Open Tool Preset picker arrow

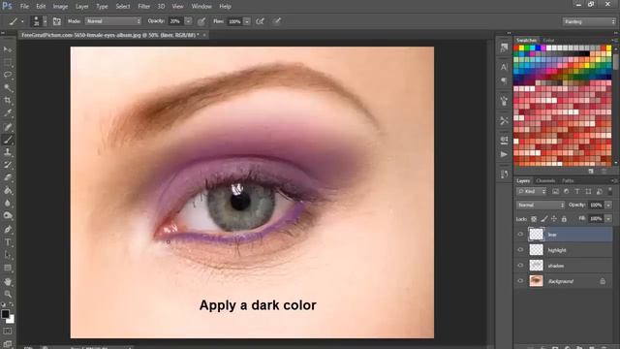coord(22,21)
